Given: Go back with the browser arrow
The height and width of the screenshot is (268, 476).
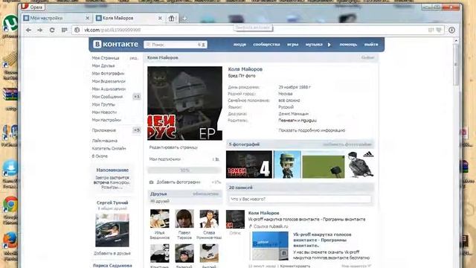Looking at the screenshot, I should pos(28,30).
